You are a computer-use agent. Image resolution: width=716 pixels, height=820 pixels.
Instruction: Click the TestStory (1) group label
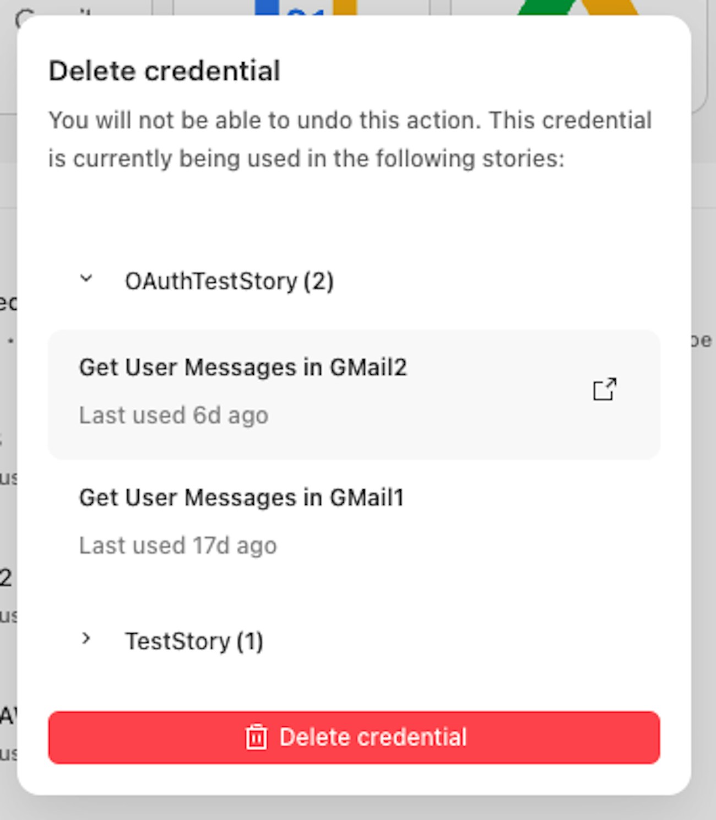click(x=194, y=641)
